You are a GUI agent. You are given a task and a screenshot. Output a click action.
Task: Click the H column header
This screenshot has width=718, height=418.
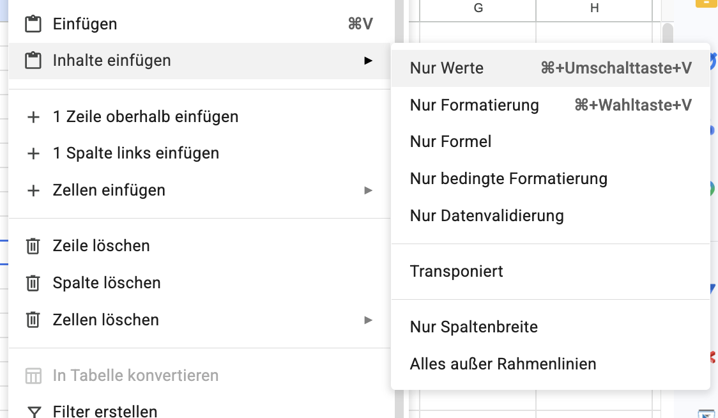594,8
